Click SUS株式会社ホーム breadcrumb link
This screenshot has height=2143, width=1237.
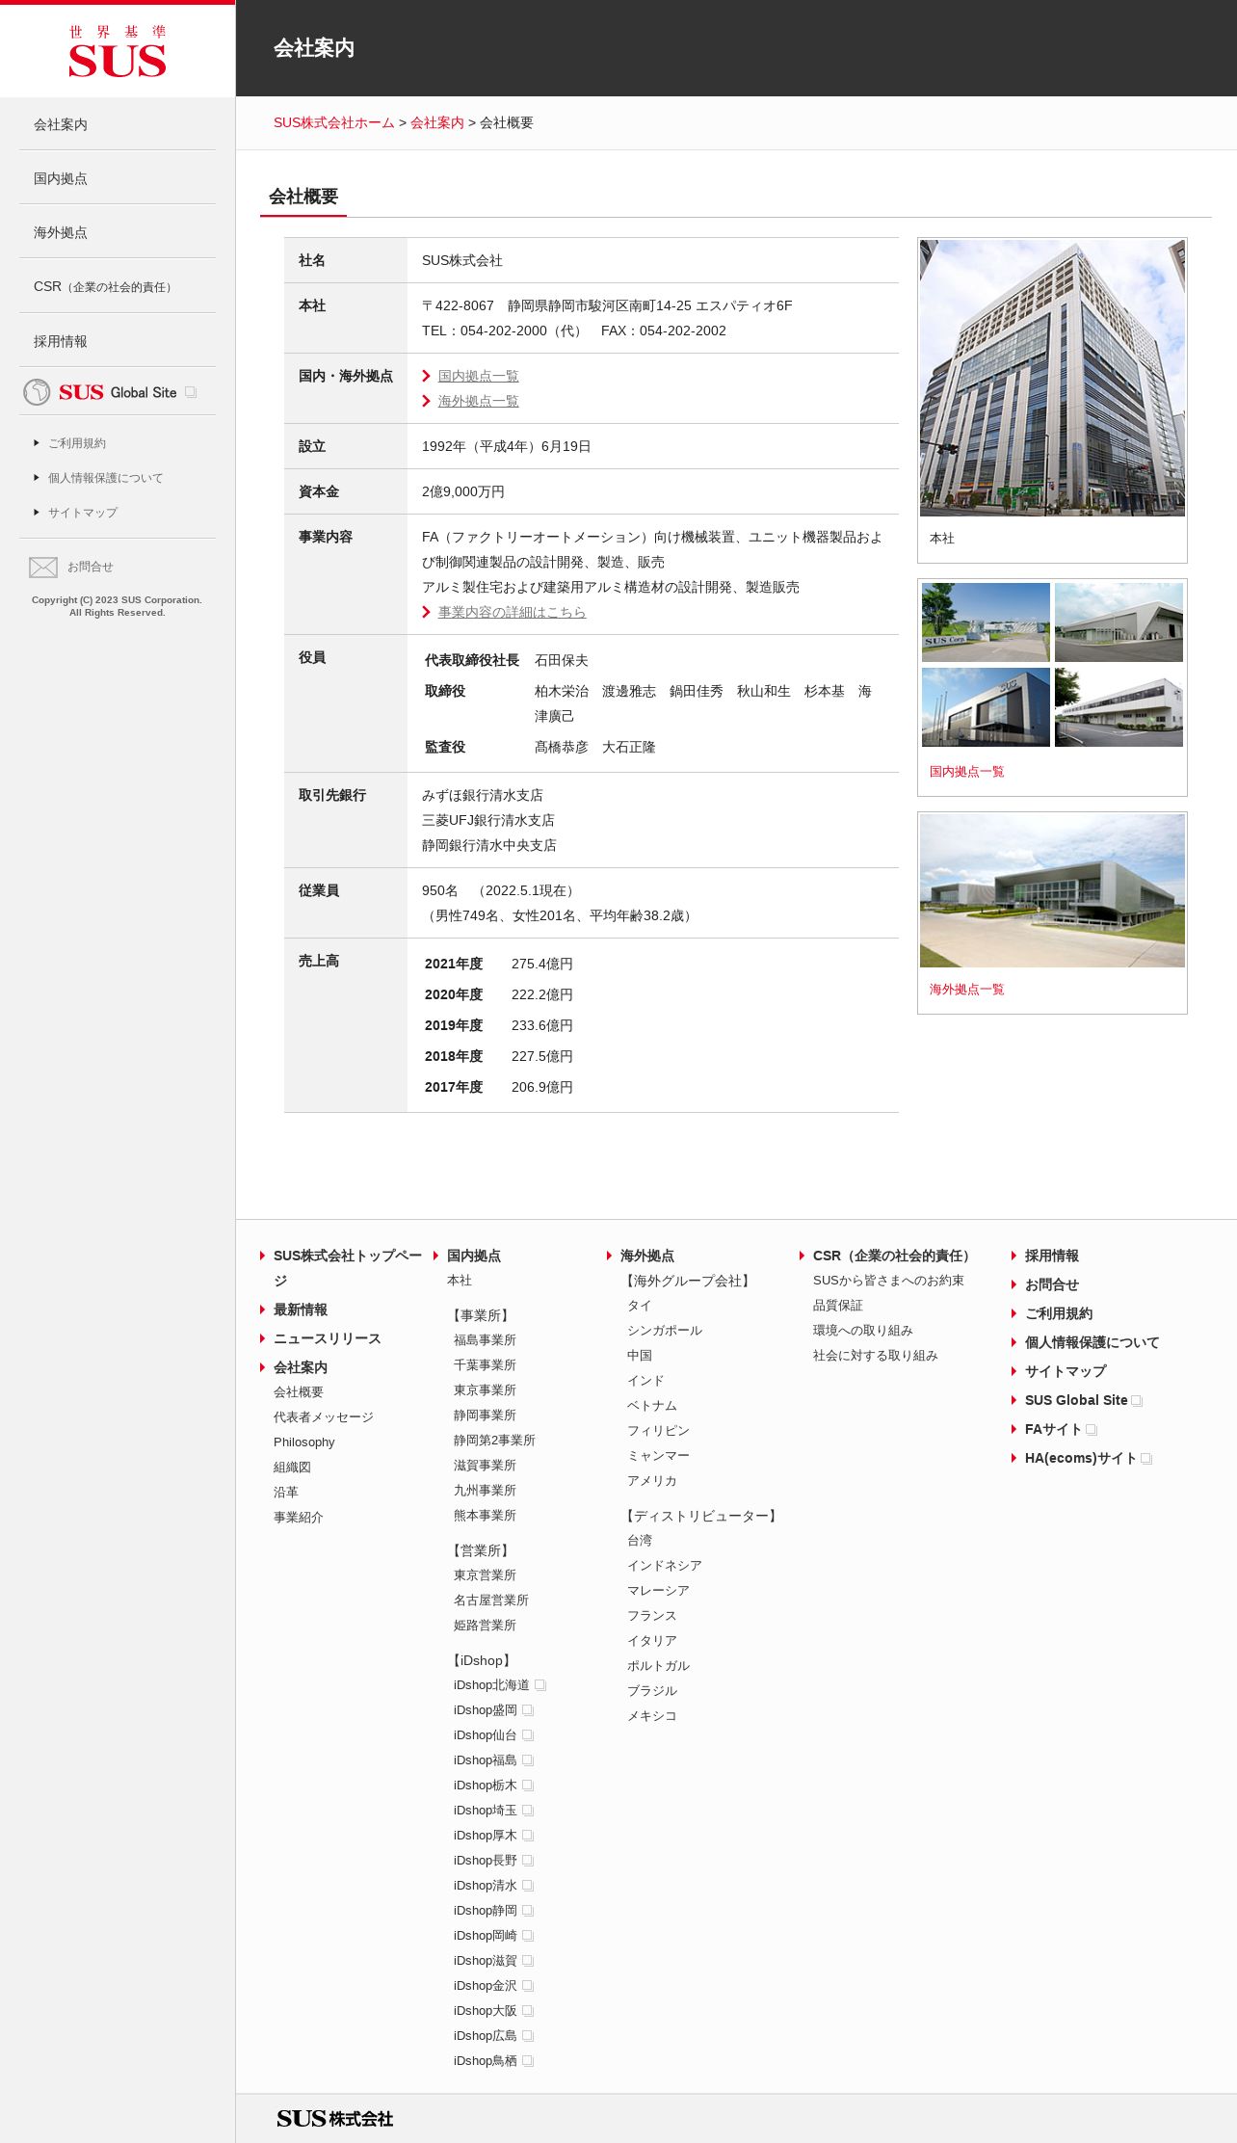[334, 122]
